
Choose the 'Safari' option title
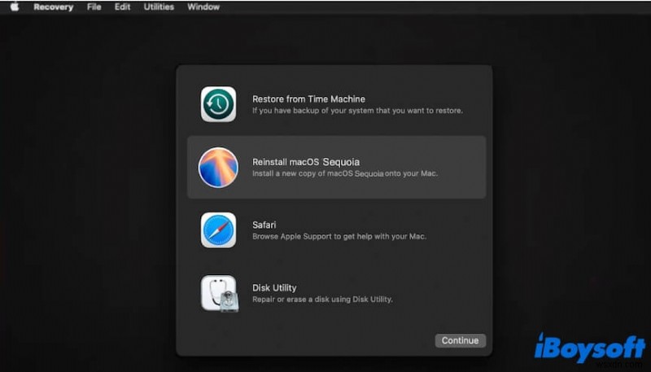(x=264, y=225)
